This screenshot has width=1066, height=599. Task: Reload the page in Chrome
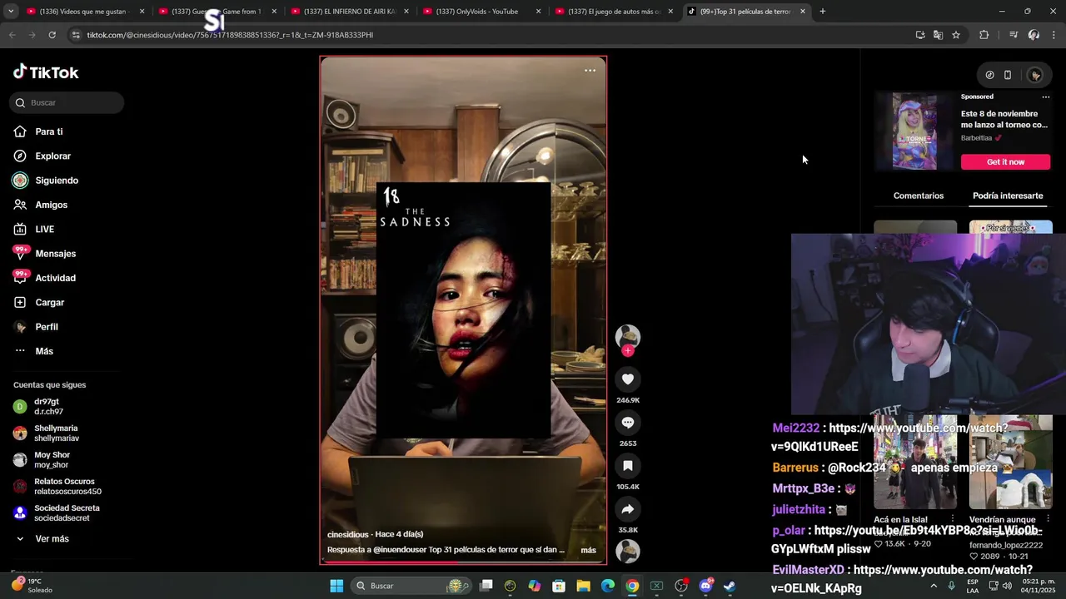[52, 35]
